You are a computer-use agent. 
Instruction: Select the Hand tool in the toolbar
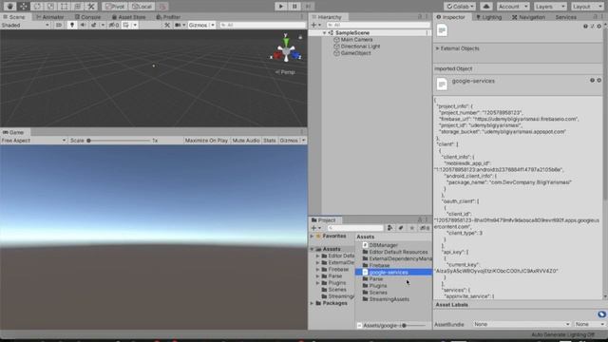tap(10, 7)
